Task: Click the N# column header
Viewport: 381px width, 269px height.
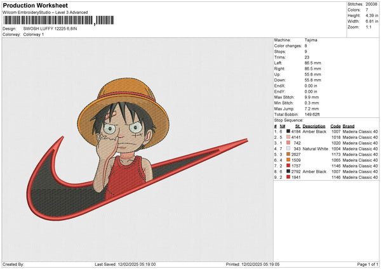Action: coord(283,126)
